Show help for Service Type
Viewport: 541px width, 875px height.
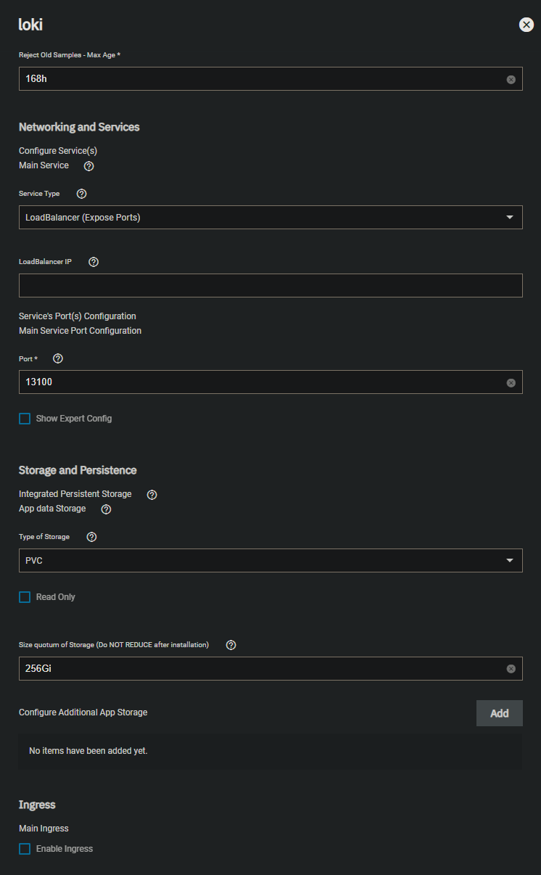point(81,194)
